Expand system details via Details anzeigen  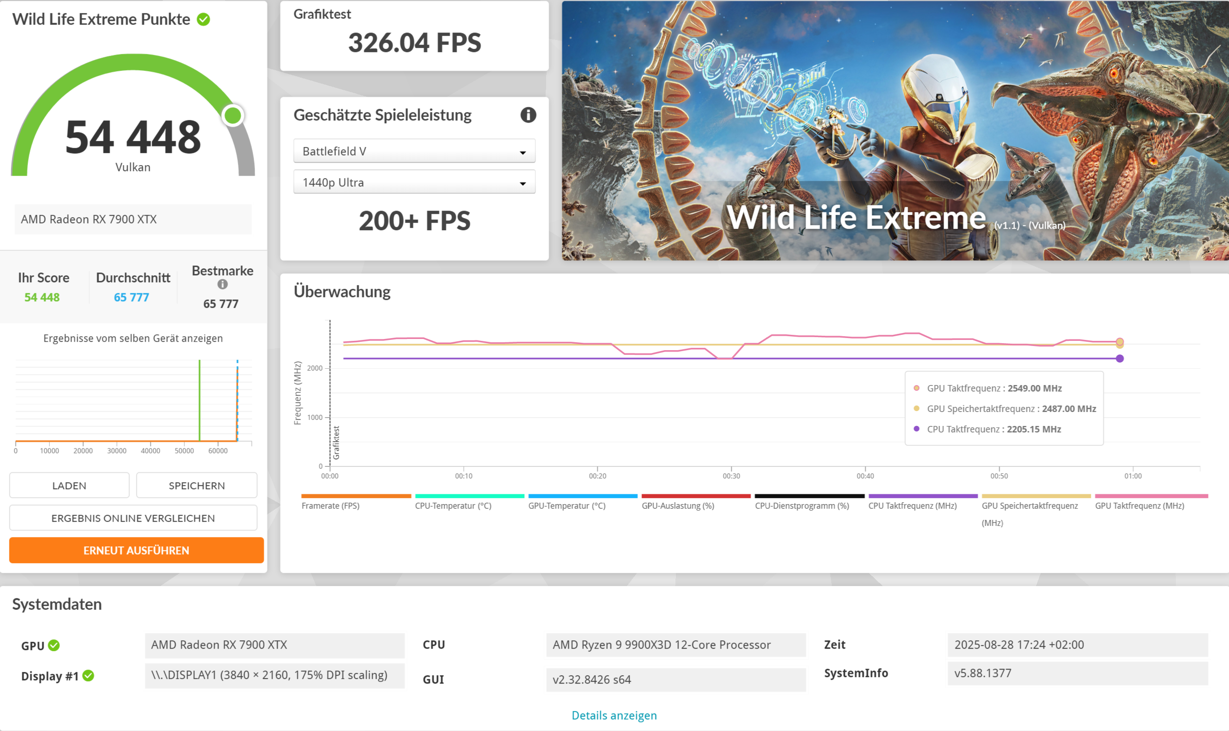(614, 715)
